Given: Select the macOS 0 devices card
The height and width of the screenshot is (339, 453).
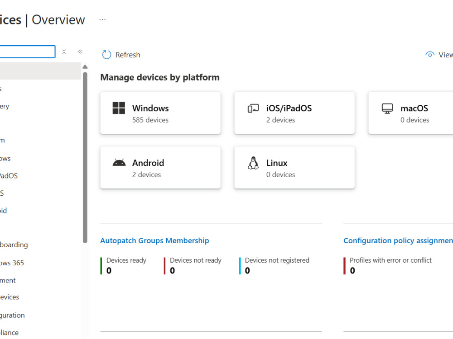Looking at the screenshot, I should (x=410, y=113).
